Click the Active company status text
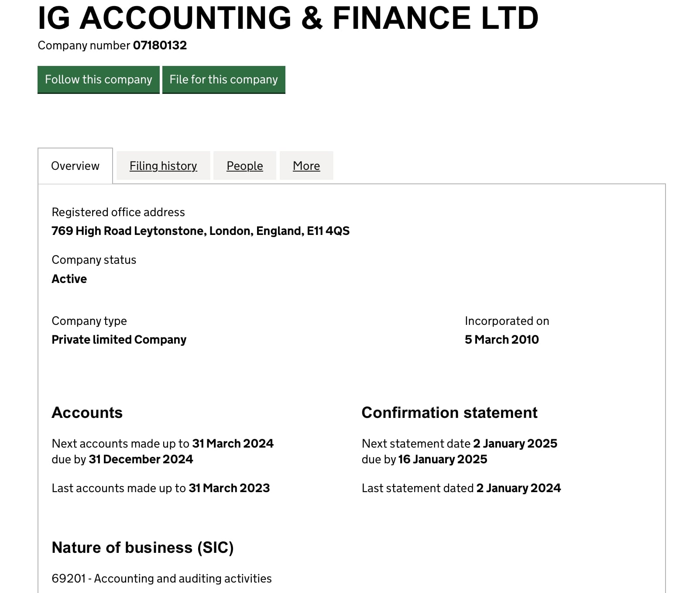The width and height of the screenshot is (693, 593). (x=69, y=279)
